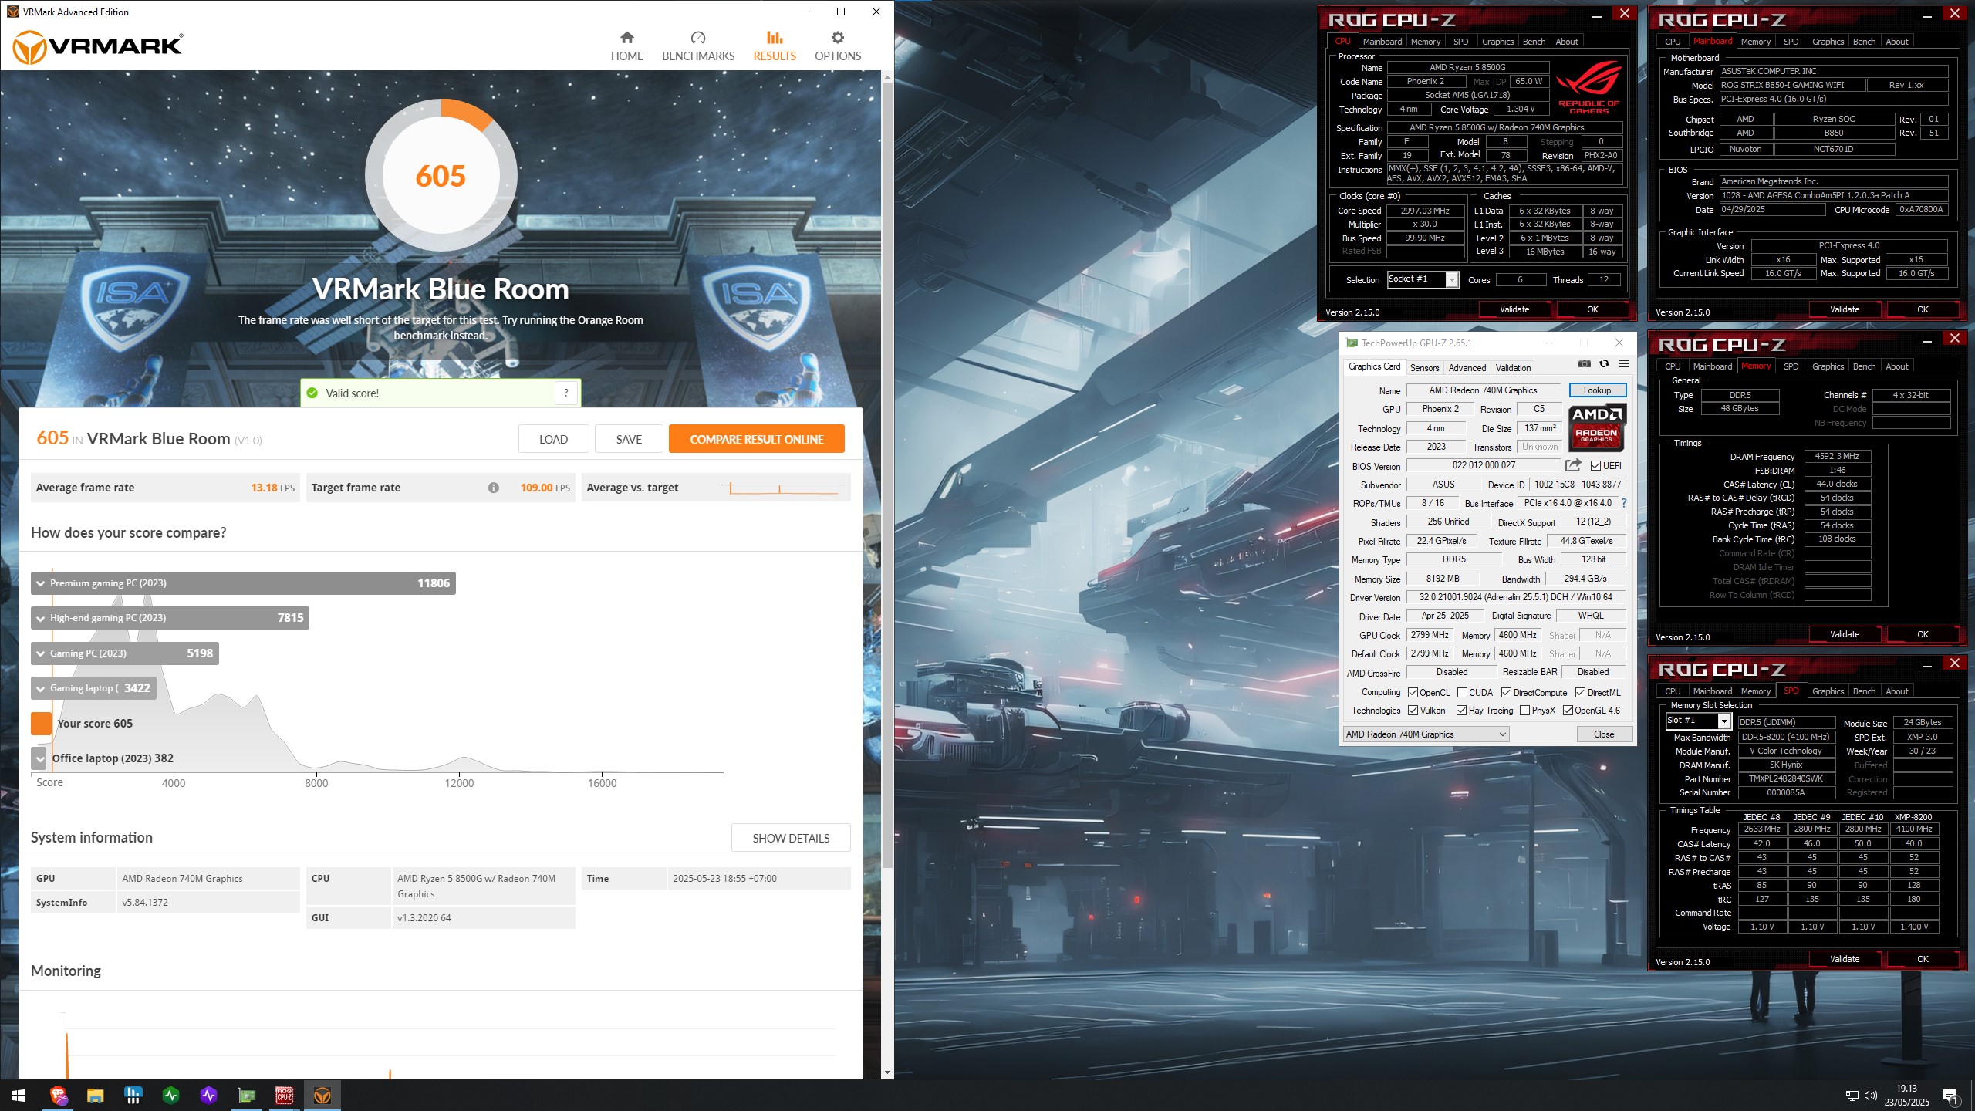1975x1111 pixels.
Task: Open the Socket #1 selection dropdown in CPU-Z
Action: click(x=1422, y=279)
